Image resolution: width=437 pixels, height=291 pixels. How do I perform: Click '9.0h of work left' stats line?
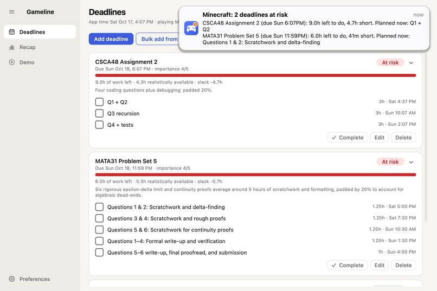(x=159, y=82)
